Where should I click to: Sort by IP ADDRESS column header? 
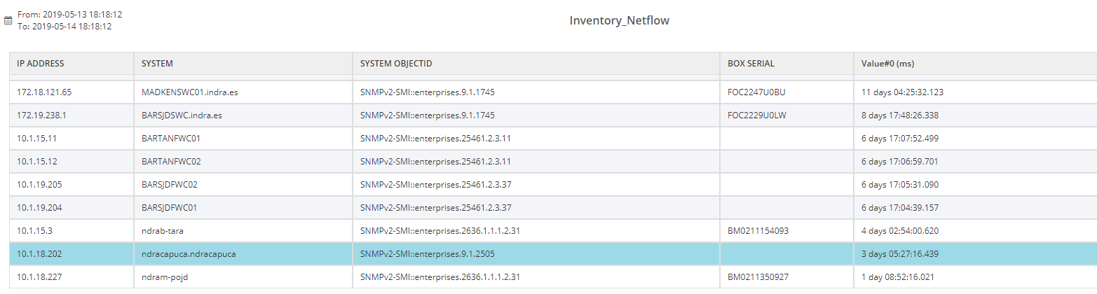click(41, 64)
